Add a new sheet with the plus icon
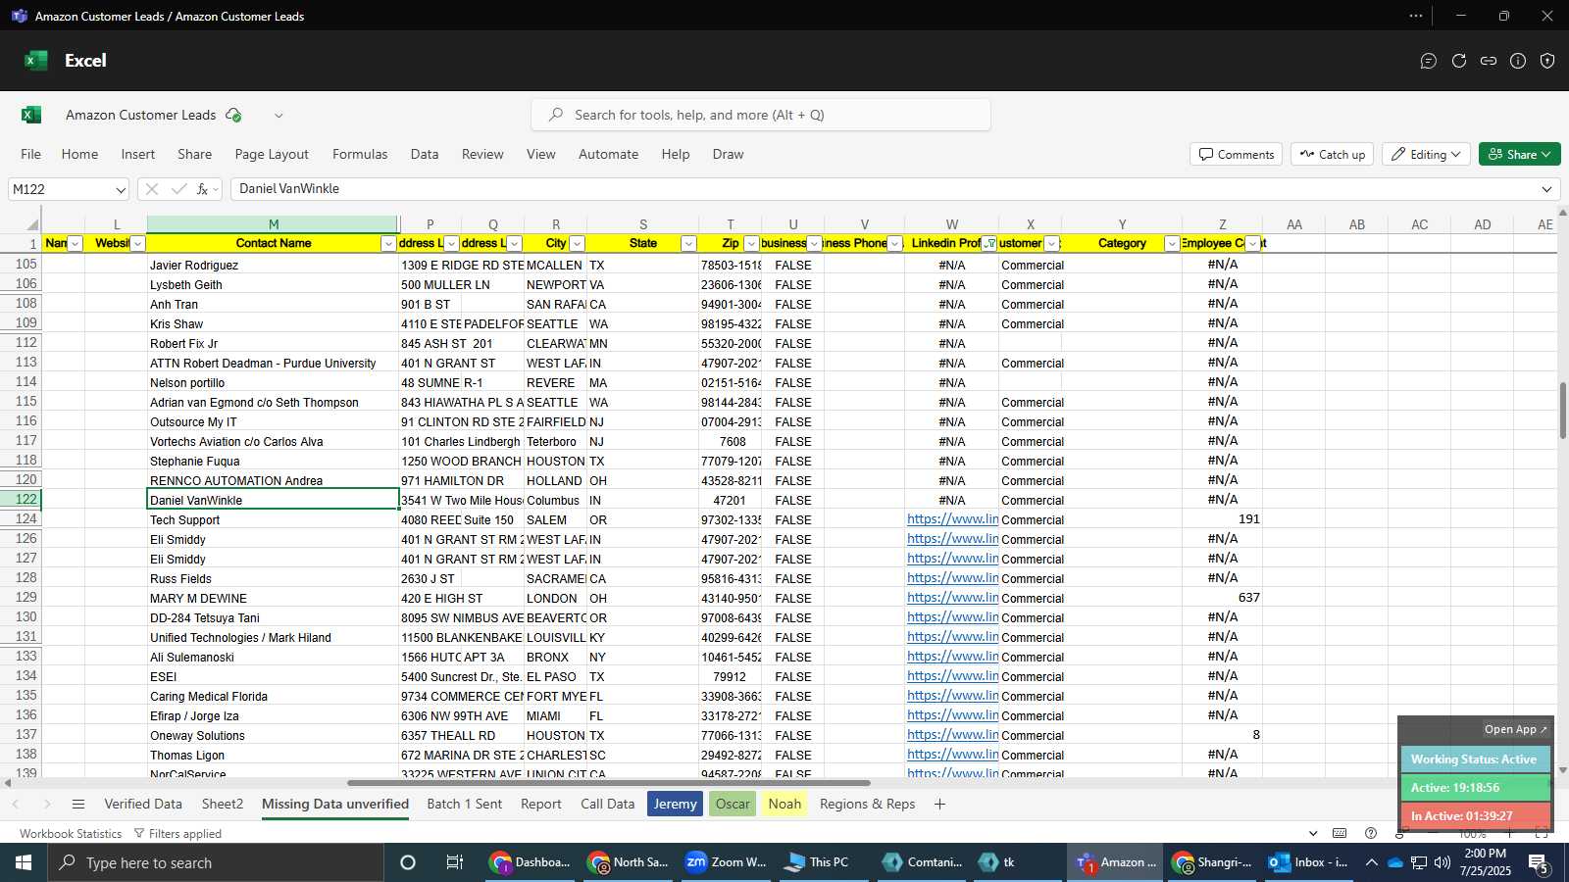 coord(939,805)
